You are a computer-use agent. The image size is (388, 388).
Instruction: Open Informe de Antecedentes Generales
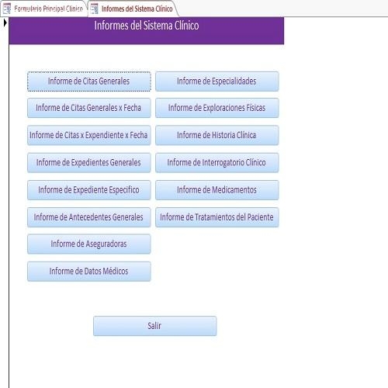[89, 217]
